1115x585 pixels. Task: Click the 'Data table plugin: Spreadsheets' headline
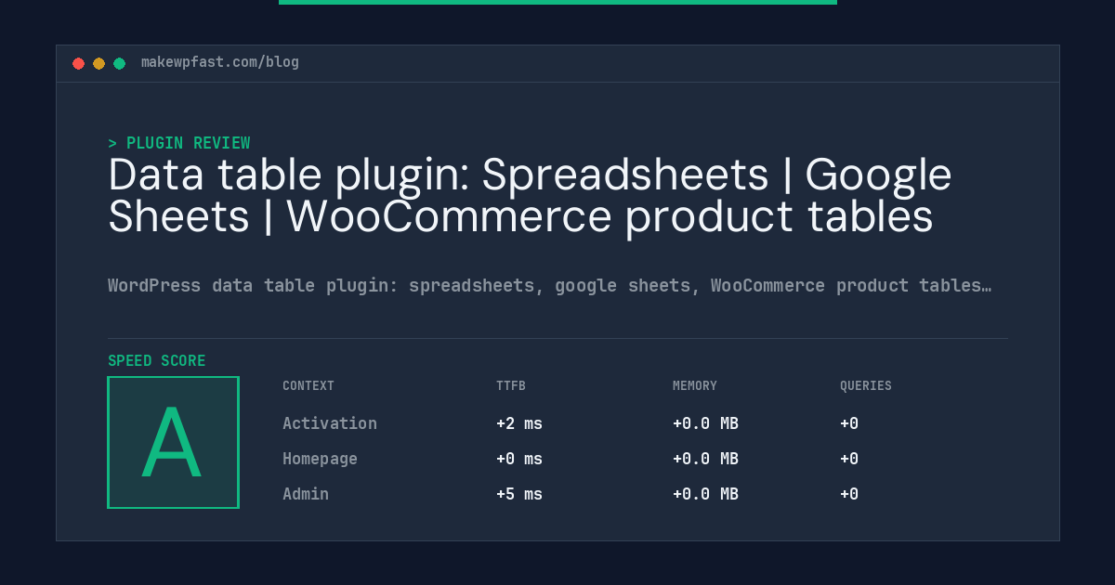[530, 196]
